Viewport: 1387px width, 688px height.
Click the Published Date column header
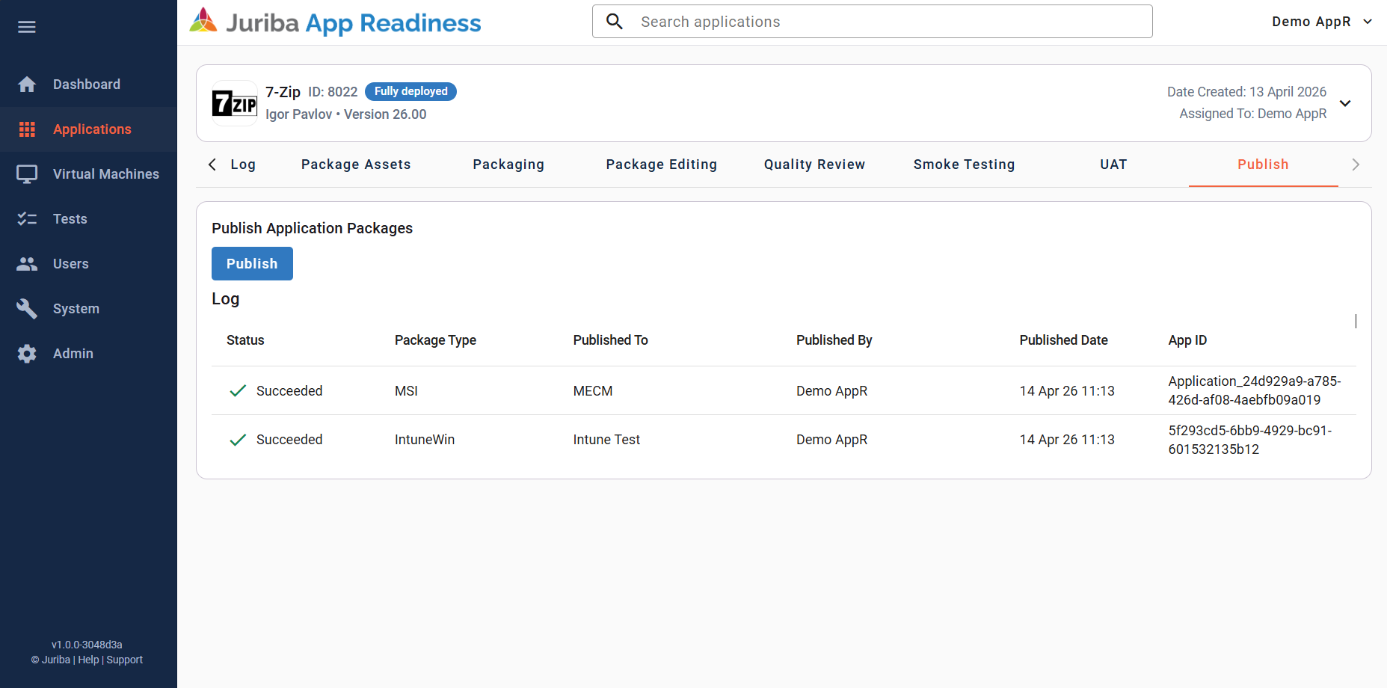pyautogui.click(x=1063, y=340)
